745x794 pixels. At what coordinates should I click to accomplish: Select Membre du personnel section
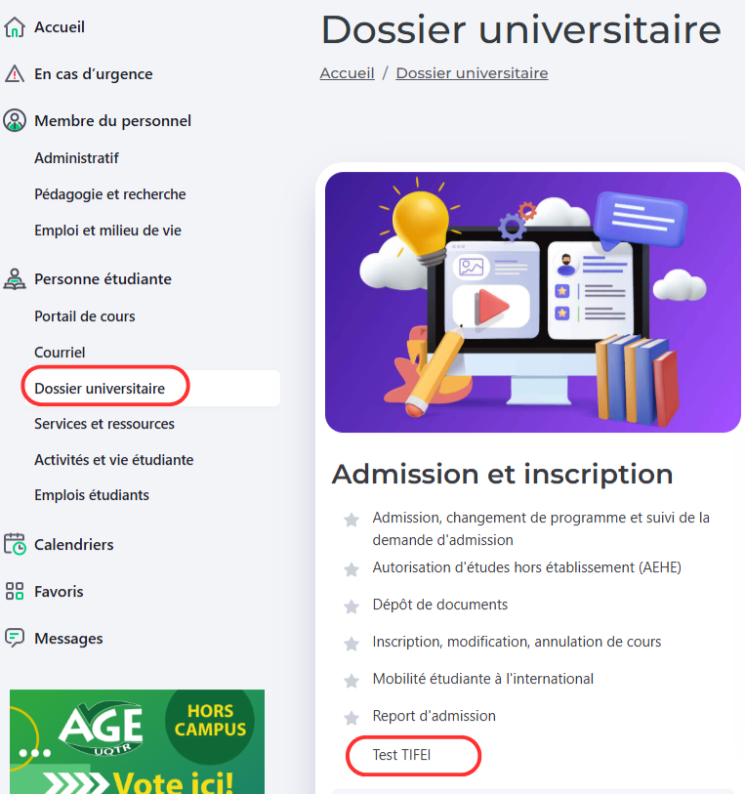coord(112,121)
